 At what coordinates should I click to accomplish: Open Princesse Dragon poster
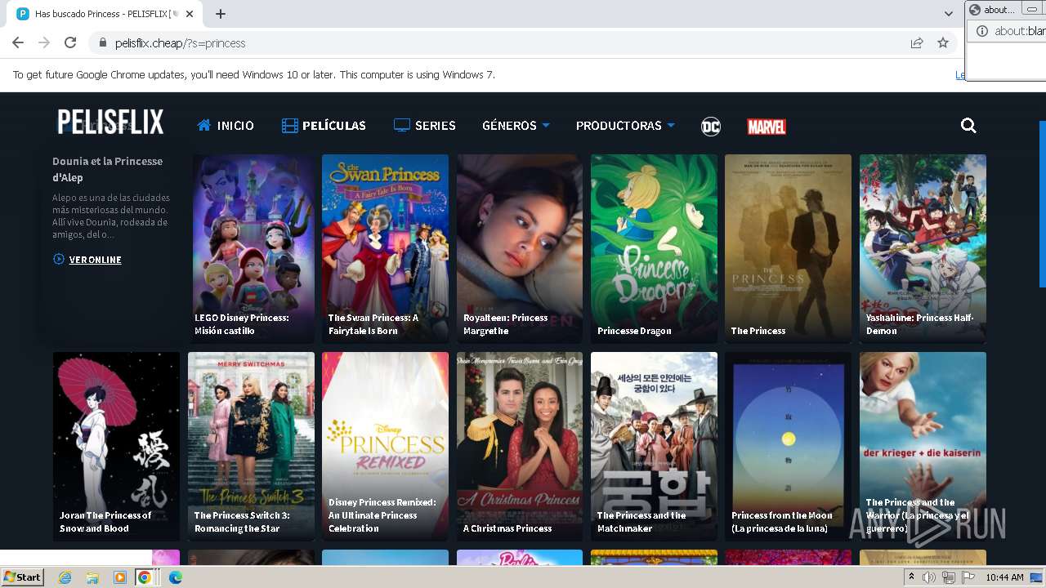pyautogui.click(x=654, y=248)
